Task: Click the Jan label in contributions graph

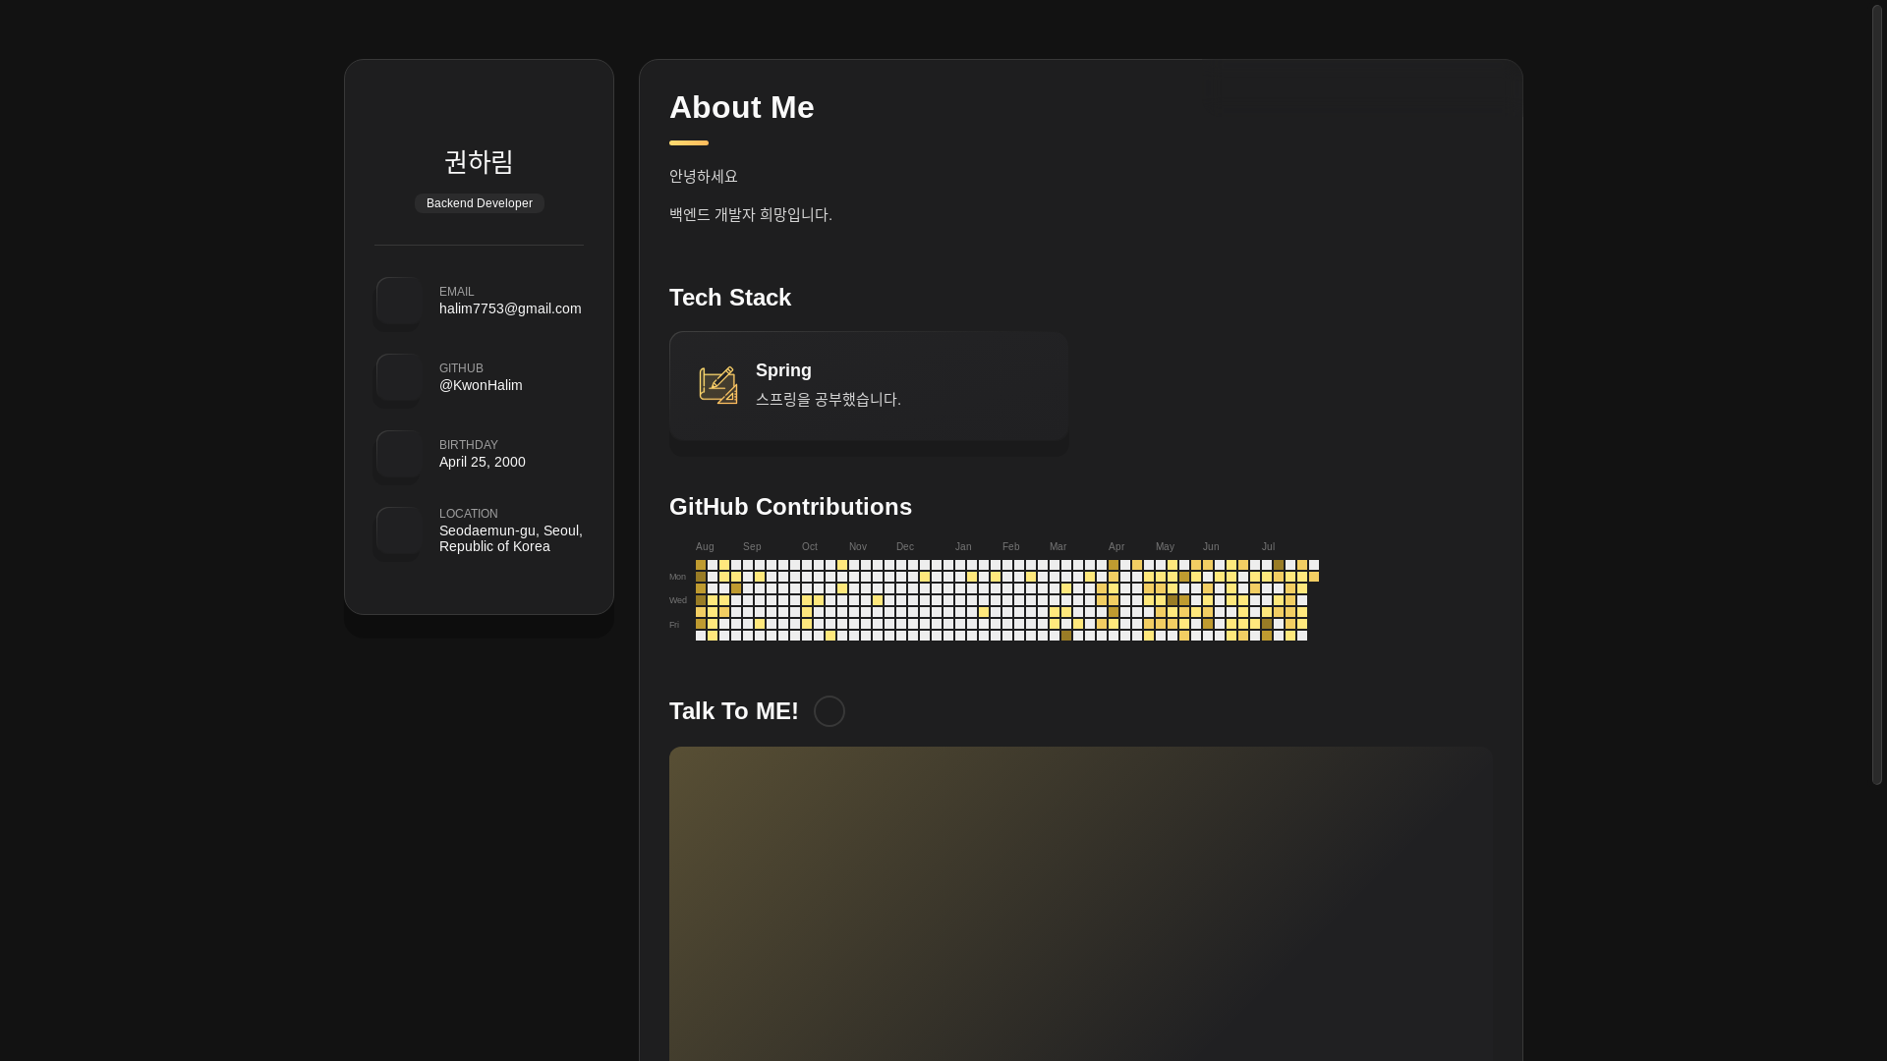Action: point(963,547)
